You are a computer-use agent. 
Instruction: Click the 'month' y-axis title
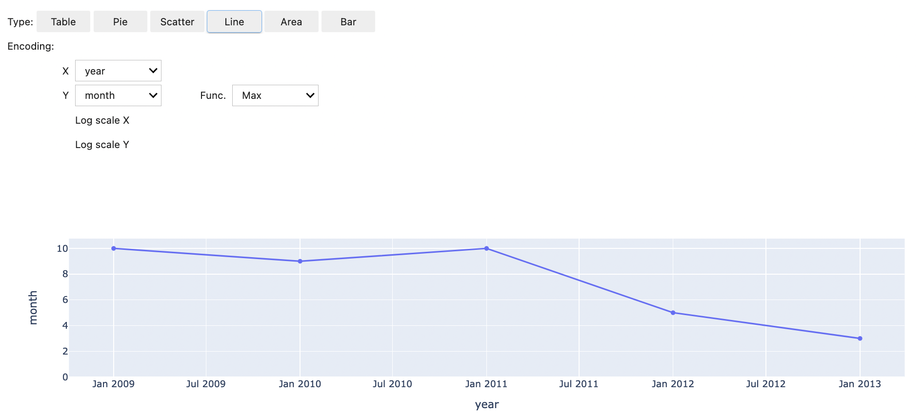coord(33,308)
